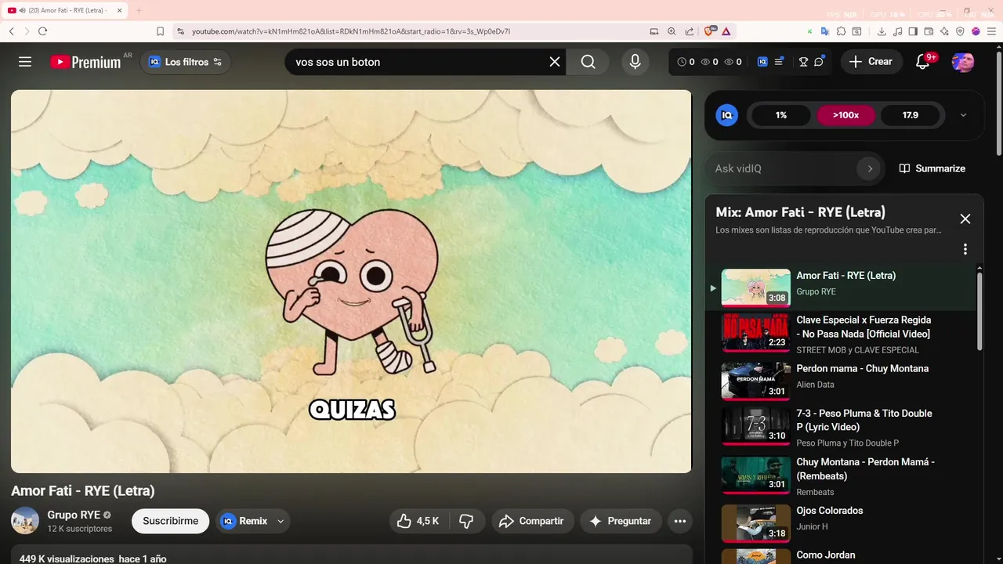Screen dimensions: 1003x564
Task: Share page icon in address bar
Action: pos(689,31)
